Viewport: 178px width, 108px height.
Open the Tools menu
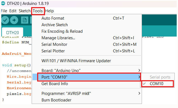[x=38, y=11]
